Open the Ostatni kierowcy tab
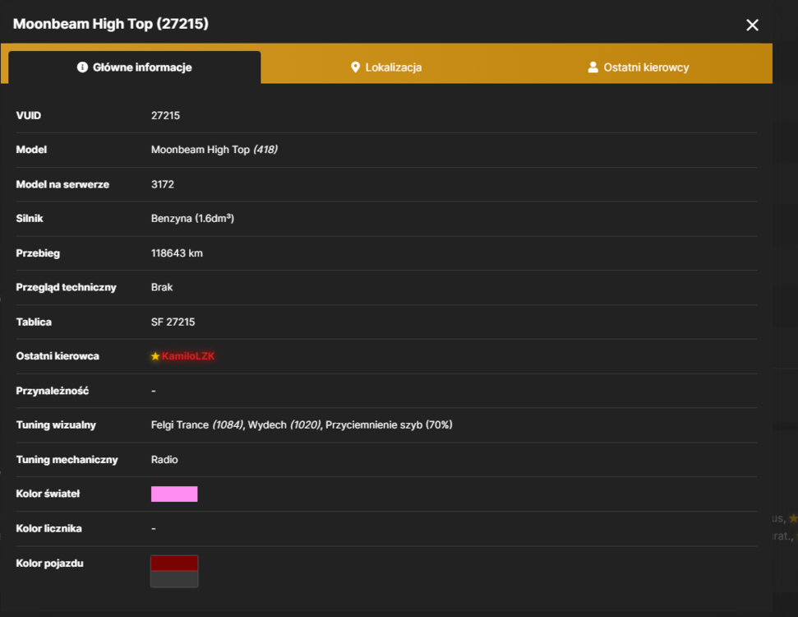The height and width of the screenshot is (617, 798). coord(639,67)
